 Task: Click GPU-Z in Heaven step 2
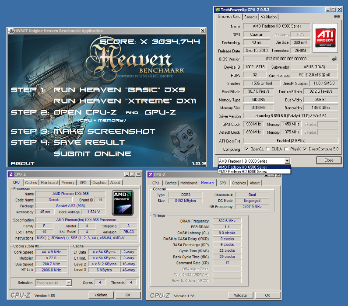(160, 112)
